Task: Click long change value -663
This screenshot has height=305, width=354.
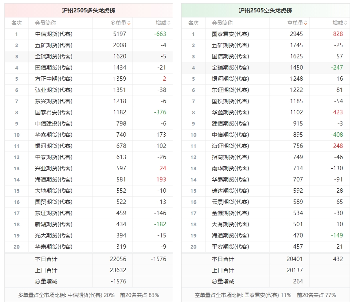Action: pos(160,34)
